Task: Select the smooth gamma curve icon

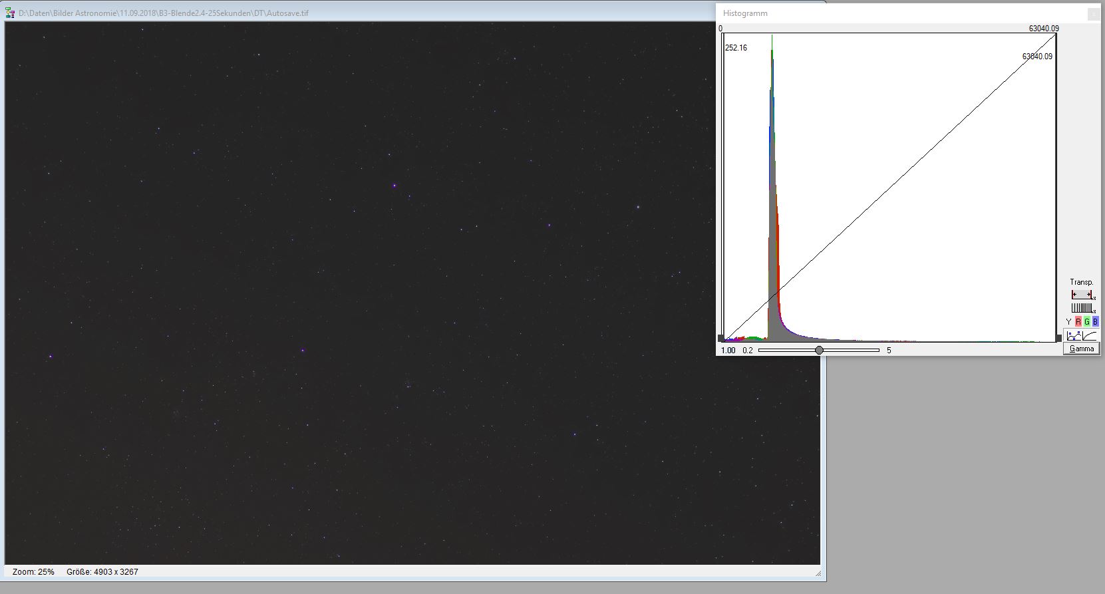Action: [x=1090, y=336]
